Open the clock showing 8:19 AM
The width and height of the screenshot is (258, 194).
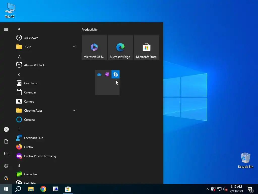(236, 189)
